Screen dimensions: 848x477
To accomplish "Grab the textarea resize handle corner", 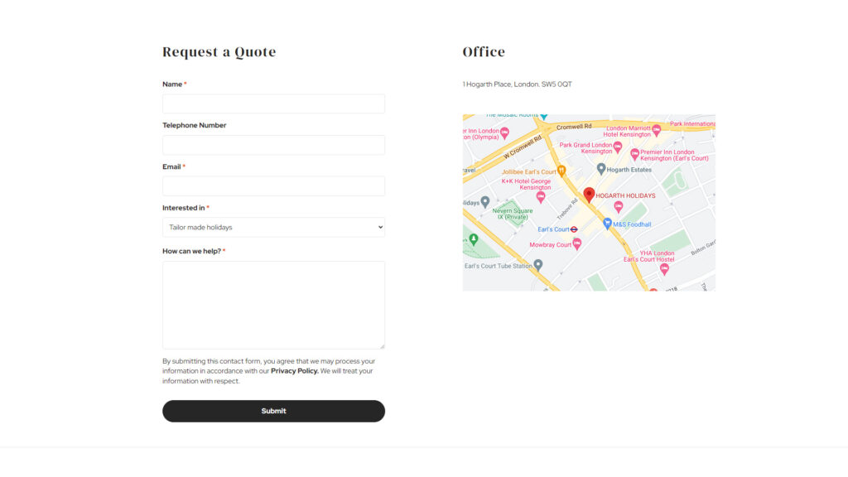I will click(x=382, y=346).
